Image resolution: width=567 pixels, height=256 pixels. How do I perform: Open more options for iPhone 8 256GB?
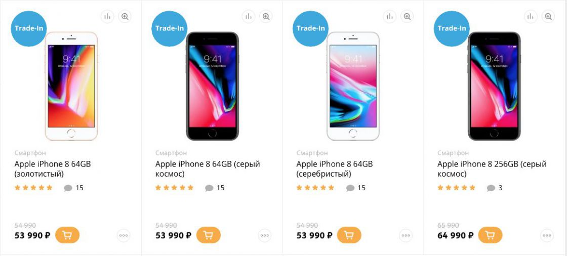(547, 235)
